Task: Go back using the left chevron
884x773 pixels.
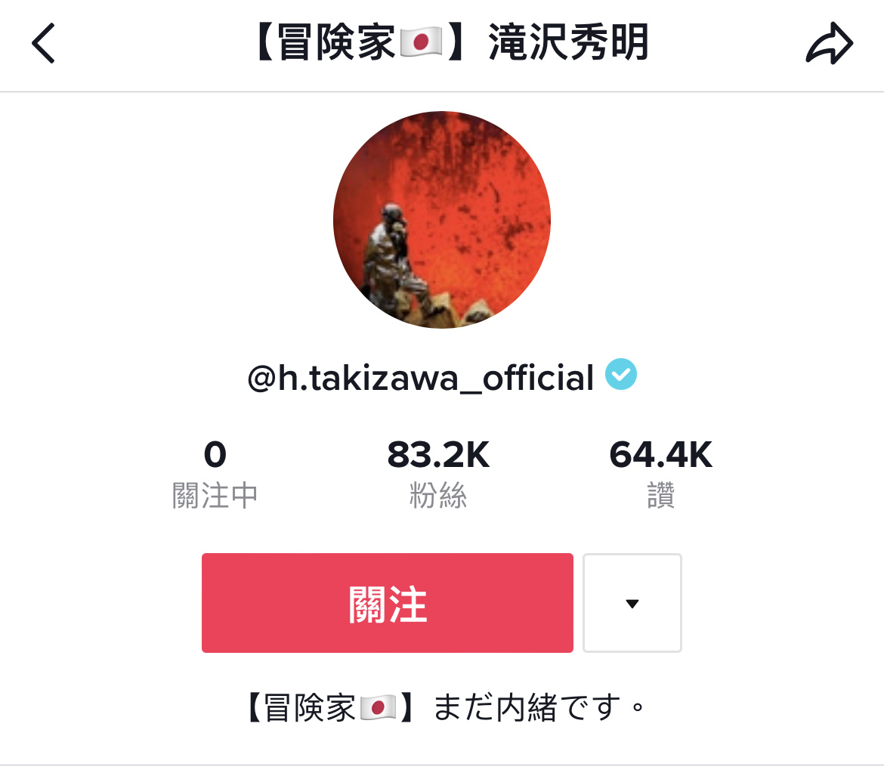Action: (43, 43)
